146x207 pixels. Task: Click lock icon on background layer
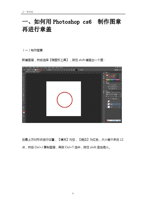click(x=120, y=107)
